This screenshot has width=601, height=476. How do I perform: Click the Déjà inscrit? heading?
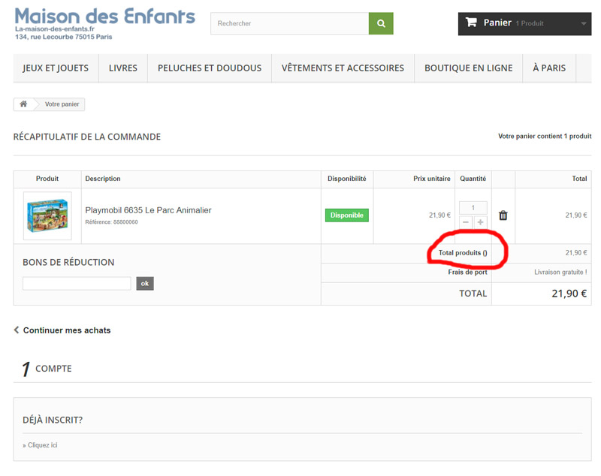click(53, 420)
